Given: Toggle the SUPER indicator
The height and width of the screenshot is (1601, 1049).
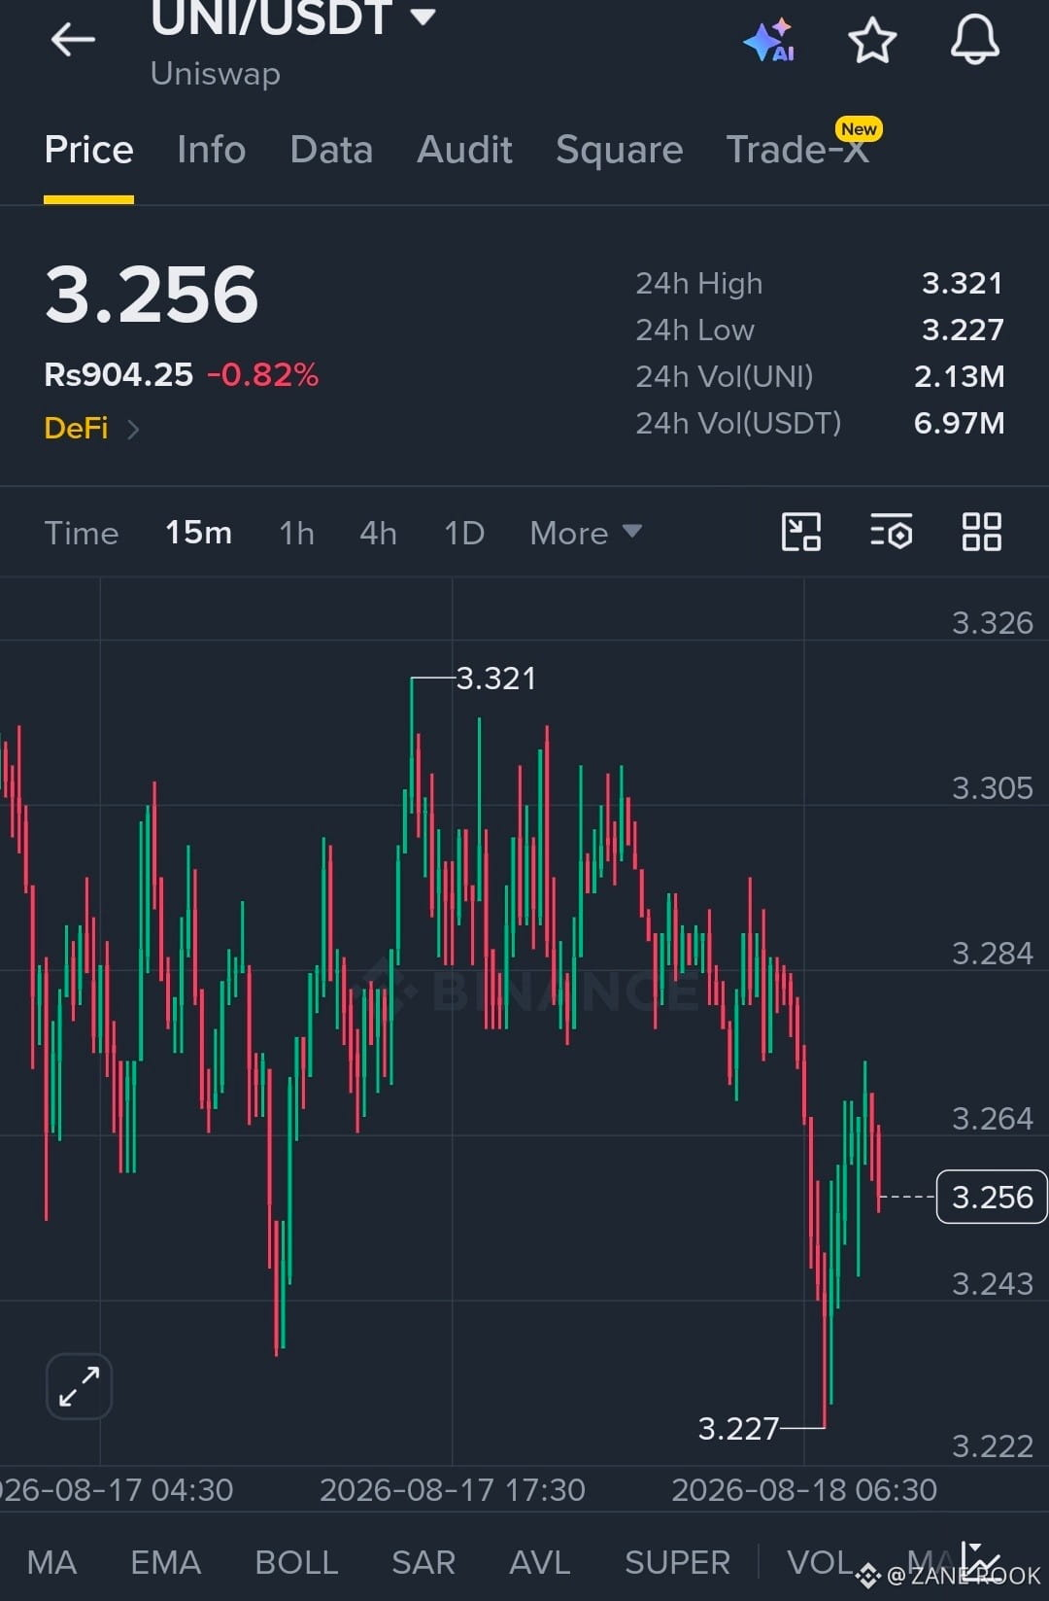Looking at the screenshot, I should (677, 1562).
